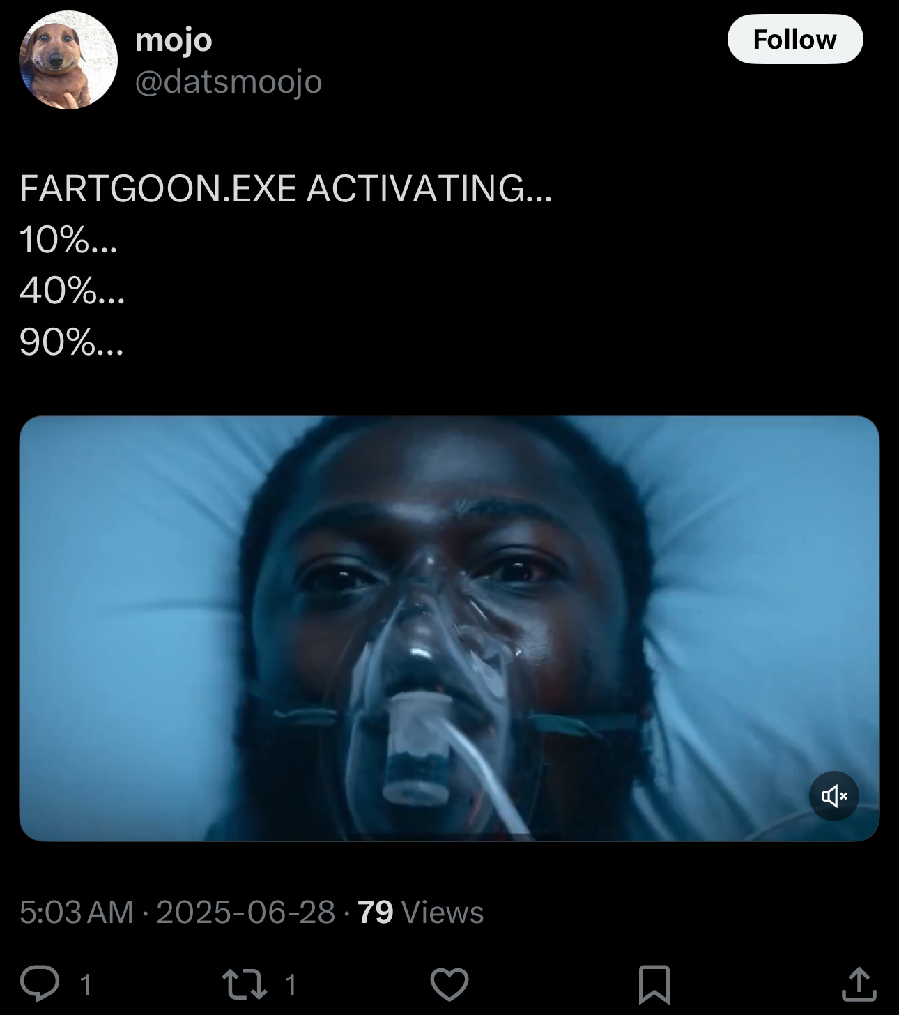899x1015 pixels.
Task: Play the hospital oxygen mask video
Action: (x=449, y=629)
